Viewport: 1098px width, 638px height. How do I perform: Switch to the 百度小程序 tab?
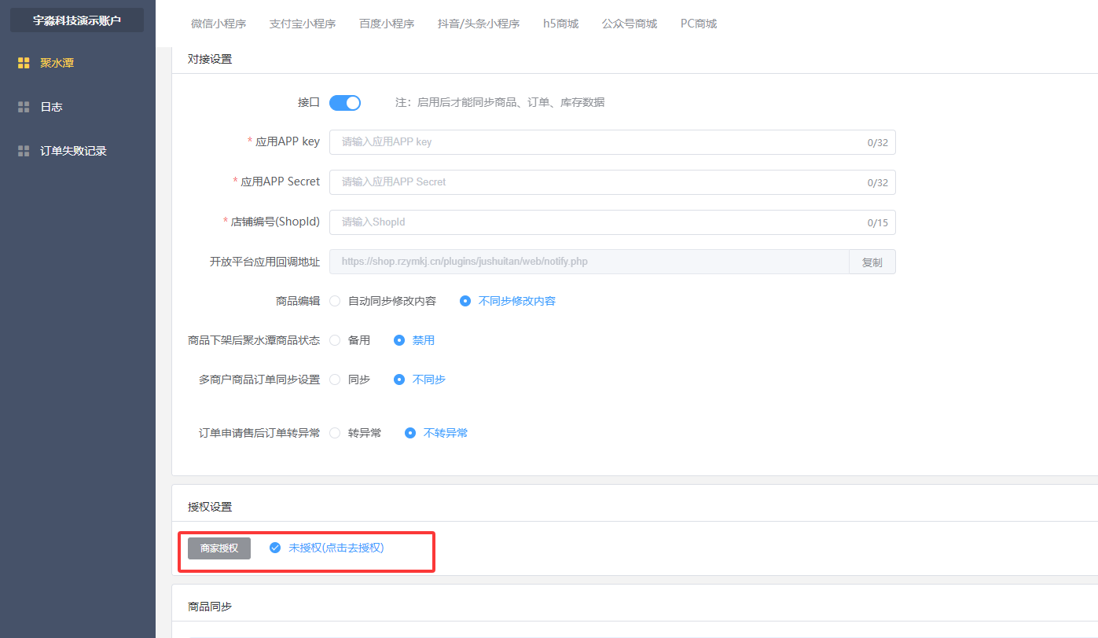[x=387, y=24]
